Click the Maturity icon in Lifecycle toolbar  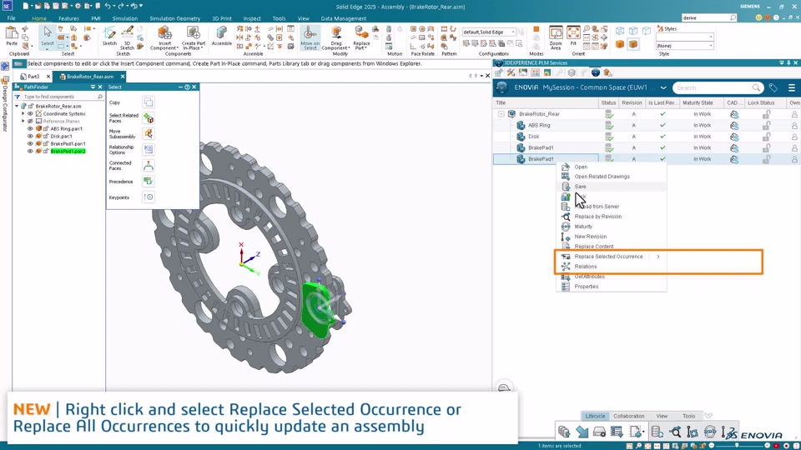710,432
